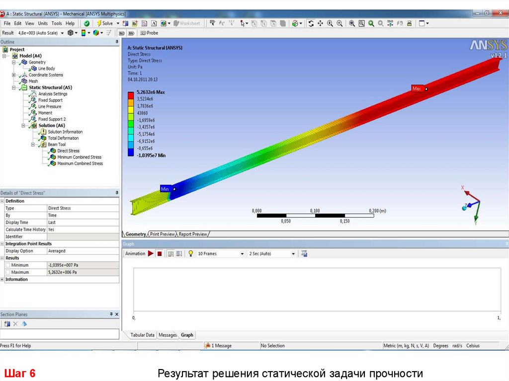Screen dimensions: 509x381
Task: Toggle the Minimum value label button
Action: coord(131,33)
